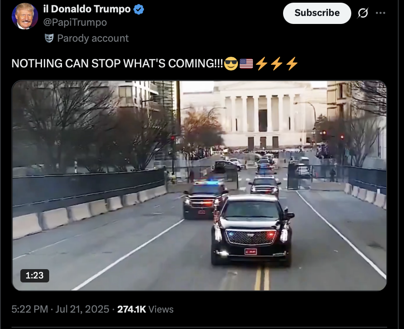Click the il Donaldo Trumpo profile avatar
Image resolution: width=404 pixels, height=329 pixels.
click(x=25, y=16)
